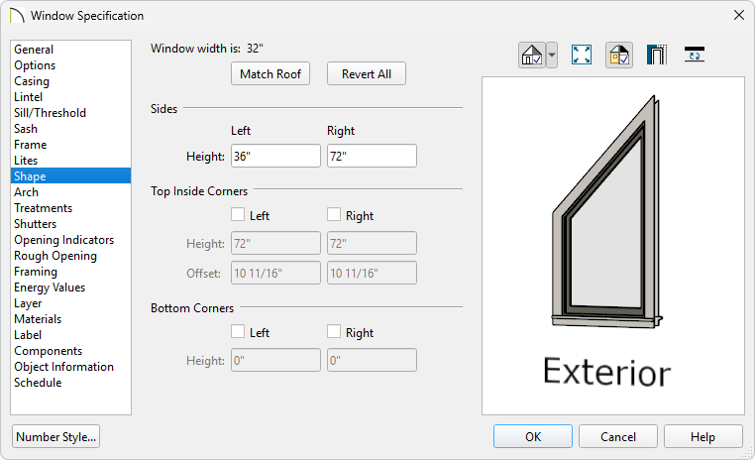Viewport: 755px width, 460px height.
Task: Open the Treatments panel
Action: (70, 208)
